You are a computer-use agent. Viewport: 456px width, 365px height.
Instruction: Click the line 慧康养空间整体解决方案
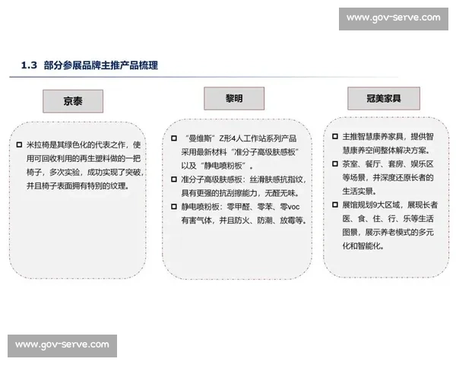pyautogui.click(x=386, y=151)
